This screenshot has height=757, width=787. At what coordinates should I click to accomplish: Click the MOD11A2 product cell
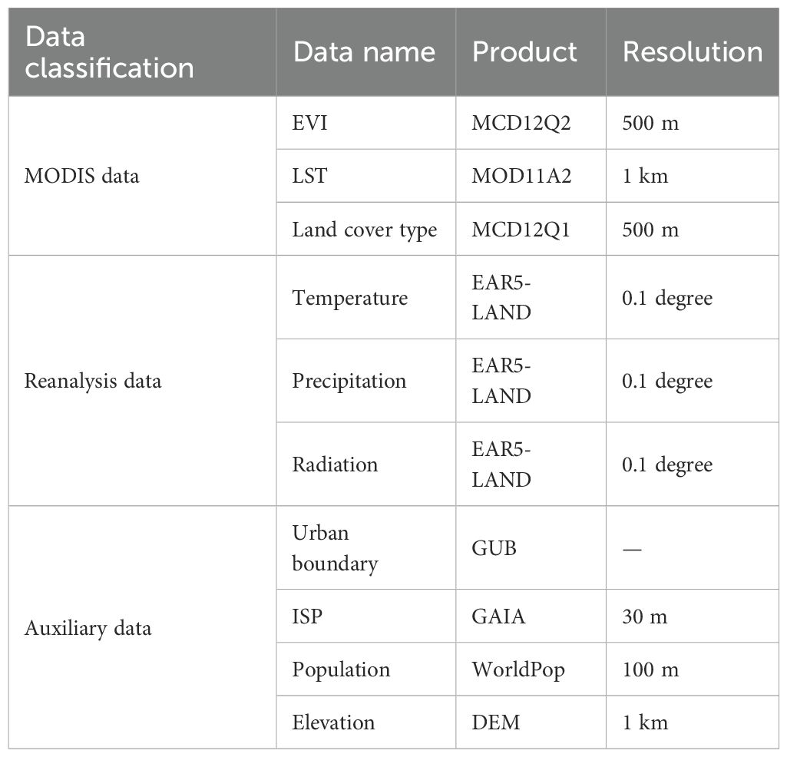coord(522,176)
